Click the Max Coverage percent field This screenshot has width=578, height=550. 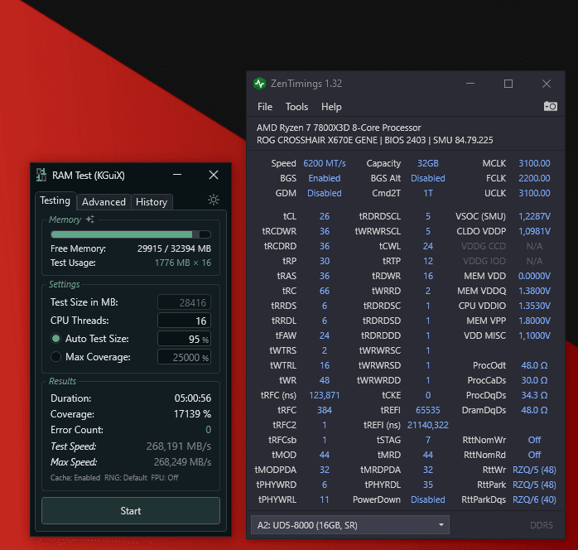[185, 357]
